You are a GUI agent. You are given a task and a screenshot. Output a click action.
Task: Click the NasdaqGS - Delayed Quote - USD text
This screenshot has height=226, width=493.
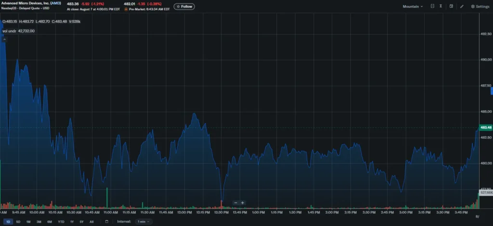click(25, 8)
